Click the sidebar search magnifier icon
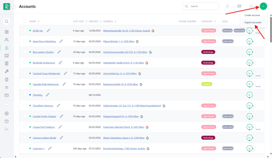272x158 pixels. point(7,21)
